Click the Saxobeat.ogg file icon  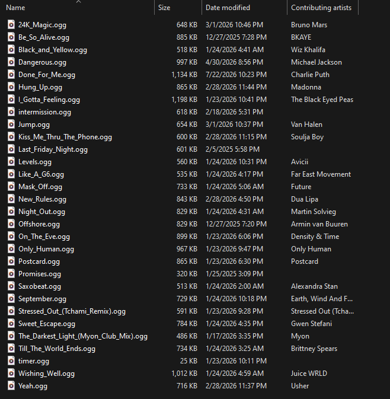click(x=11, y=286)
